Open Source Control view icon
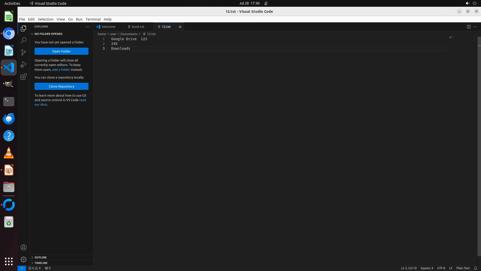Screen dimensions: 481x271 (24, 52)
